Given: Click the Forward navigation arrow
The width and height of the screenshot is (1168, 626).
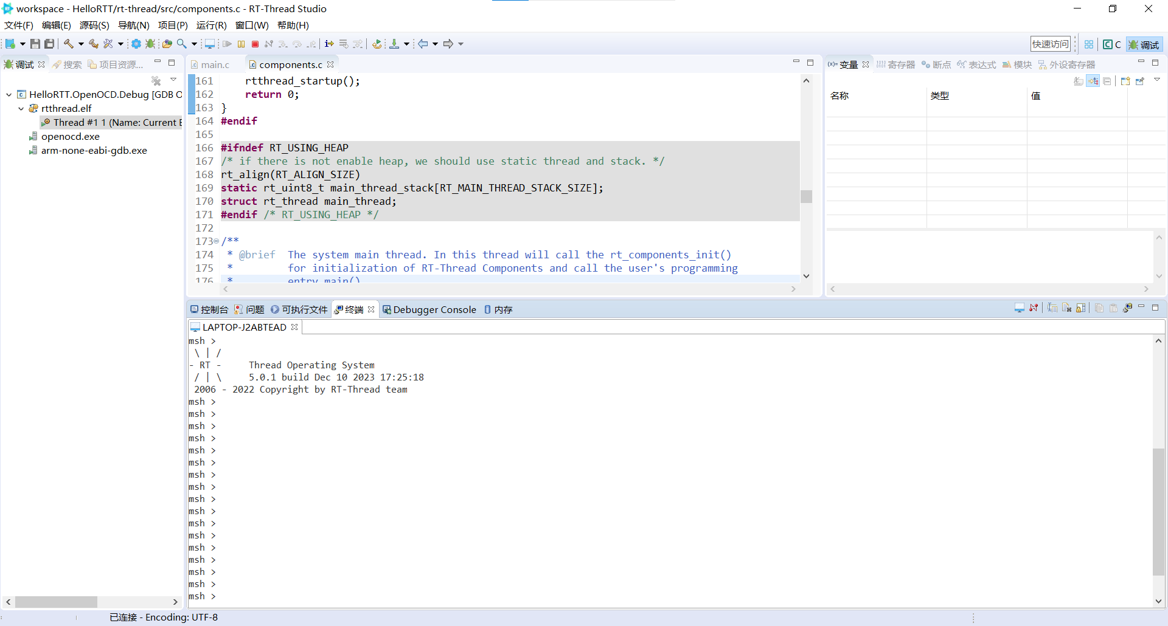Looking at the screenshot, I should pos(448,44).
